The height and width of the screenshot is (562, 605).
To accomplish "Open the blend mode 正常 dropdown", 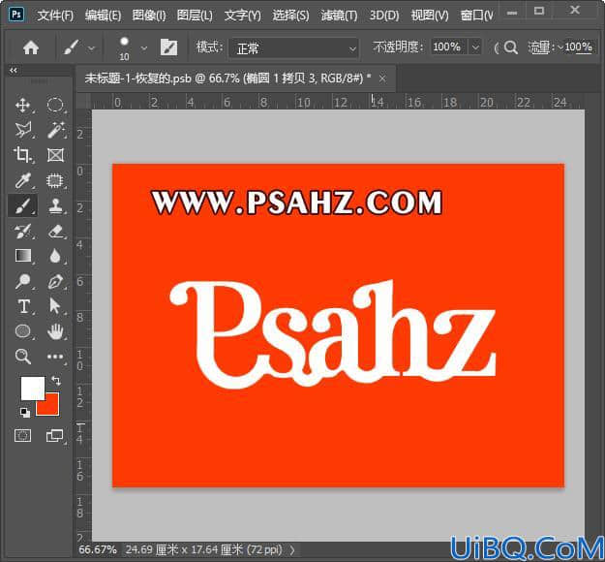I will click(x=294, y=48).
